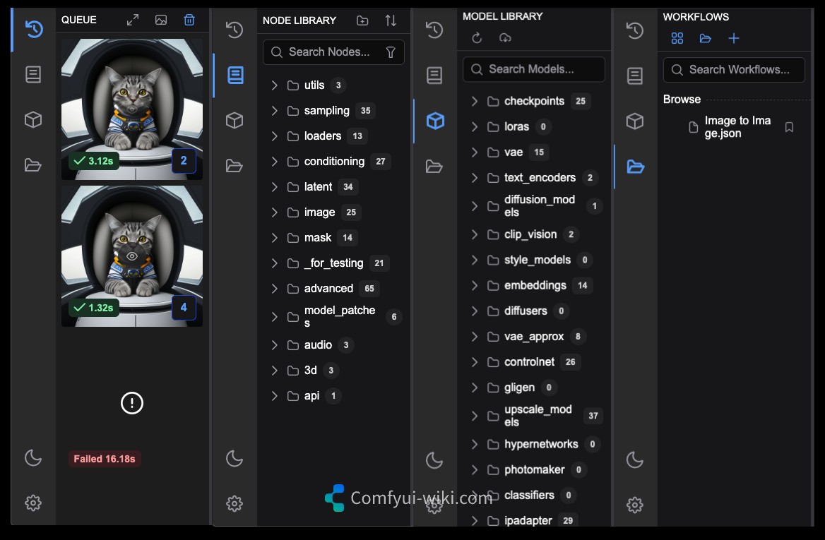Refresh the Model Library list
This screenshot has width=825, height=540.
pos(477,38)
